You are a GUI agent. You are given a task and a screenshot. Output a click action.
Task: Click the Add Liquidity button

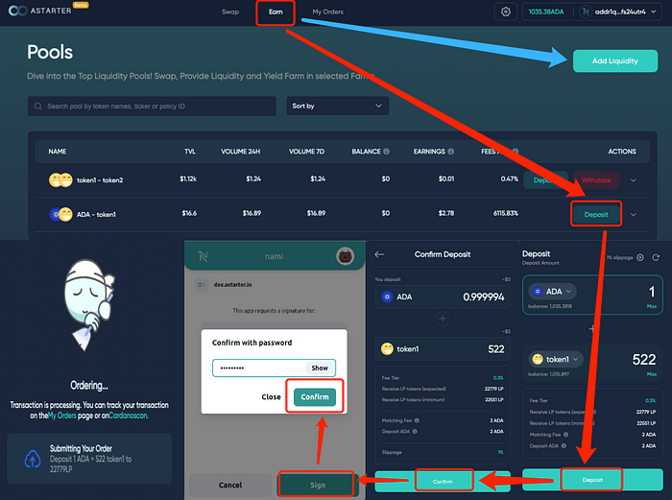coord(615,60)
